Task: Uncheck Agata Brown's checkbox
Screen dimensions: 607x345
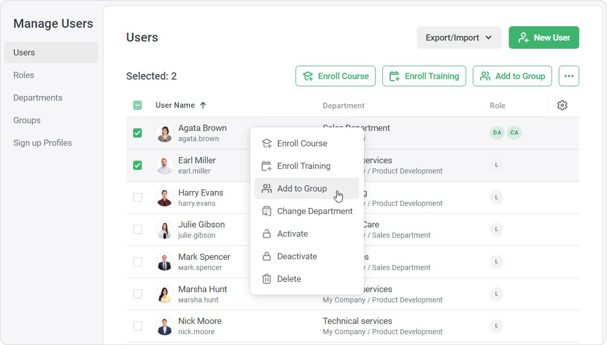Action: [137, 133]
